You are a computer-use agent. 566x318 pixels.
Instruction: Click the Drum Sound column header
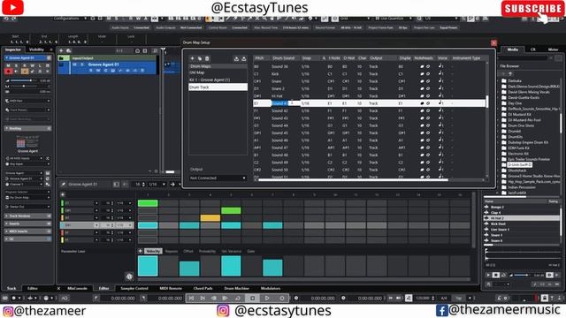[284, 58]
